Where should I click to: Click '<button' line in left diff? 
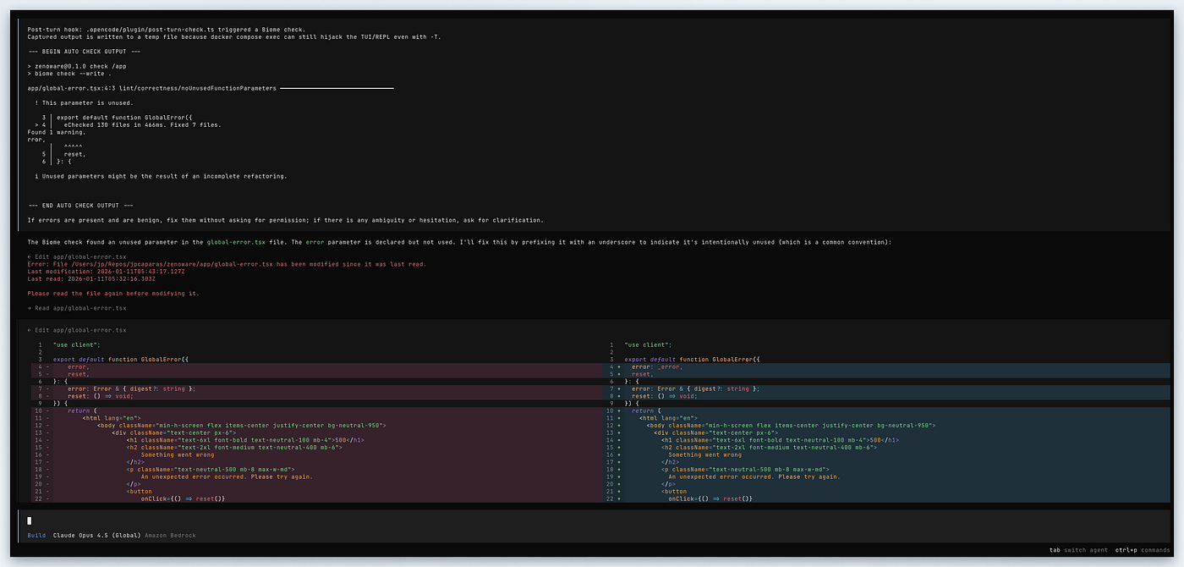pyautogui.click(x=140, y=492)
